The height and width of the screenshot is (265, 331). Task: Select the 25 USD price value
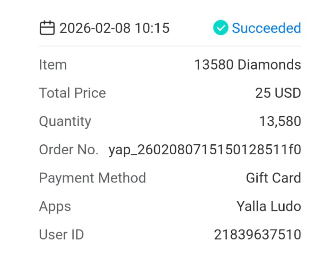point(278,93)
